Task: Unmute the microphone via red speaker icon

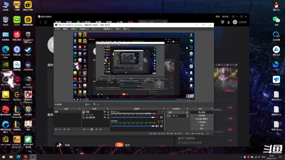Action: tap(157, 117)
